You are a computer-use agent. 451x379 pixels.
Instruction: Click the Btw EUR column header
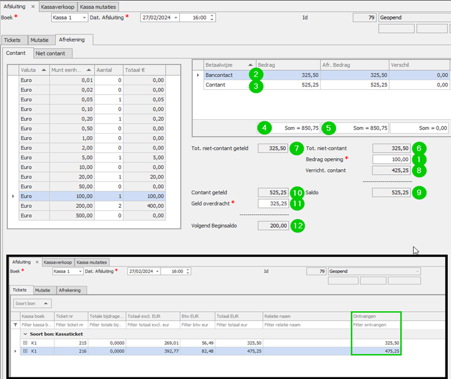click(197, 316)
